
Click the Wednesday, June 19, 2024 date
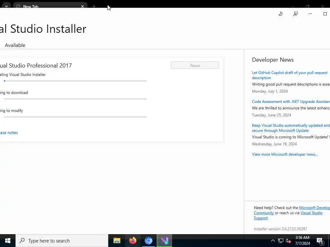pos(275,144)
